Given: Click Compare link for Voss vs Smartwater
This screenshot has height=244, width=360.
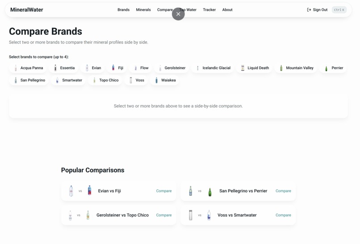Looking at the screenshot, I should [x=283, y=215].
